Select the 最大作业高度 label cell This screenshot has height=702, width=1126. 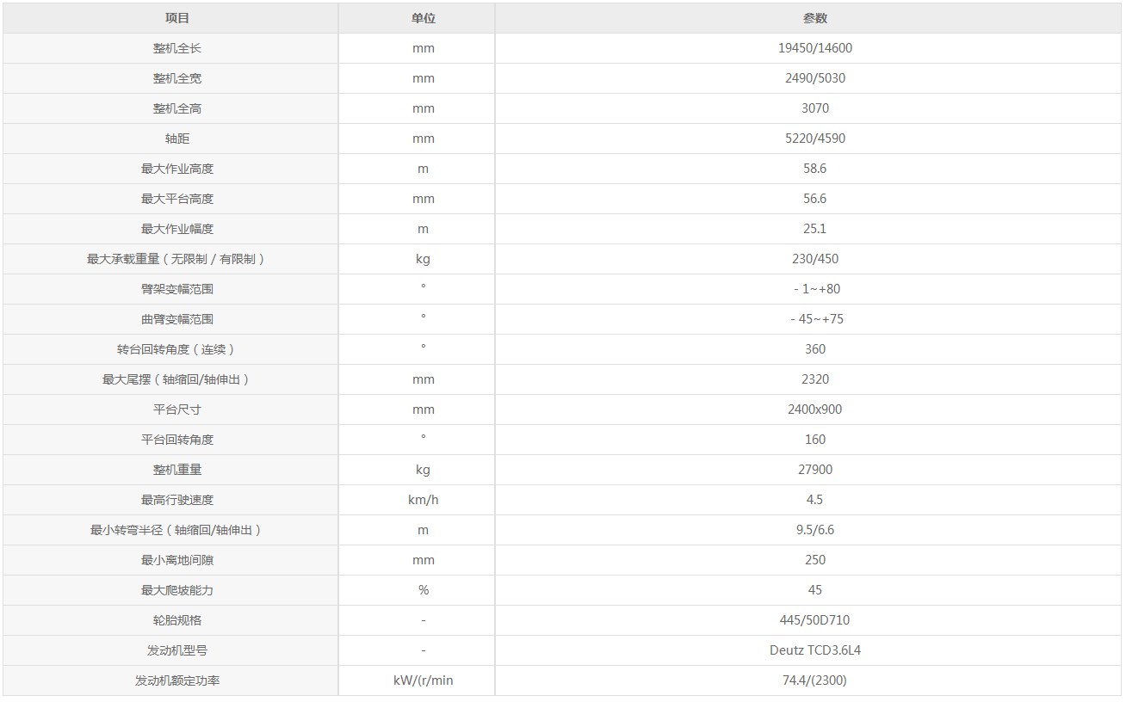point(177,169)
